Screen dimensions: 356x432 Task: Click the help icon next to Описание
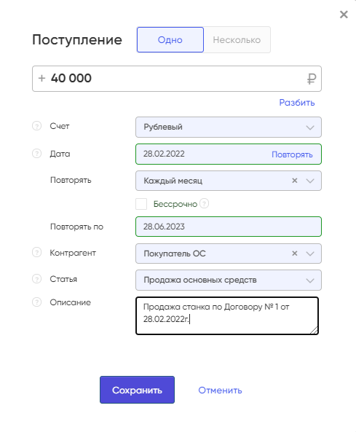[x=36, y=302]
